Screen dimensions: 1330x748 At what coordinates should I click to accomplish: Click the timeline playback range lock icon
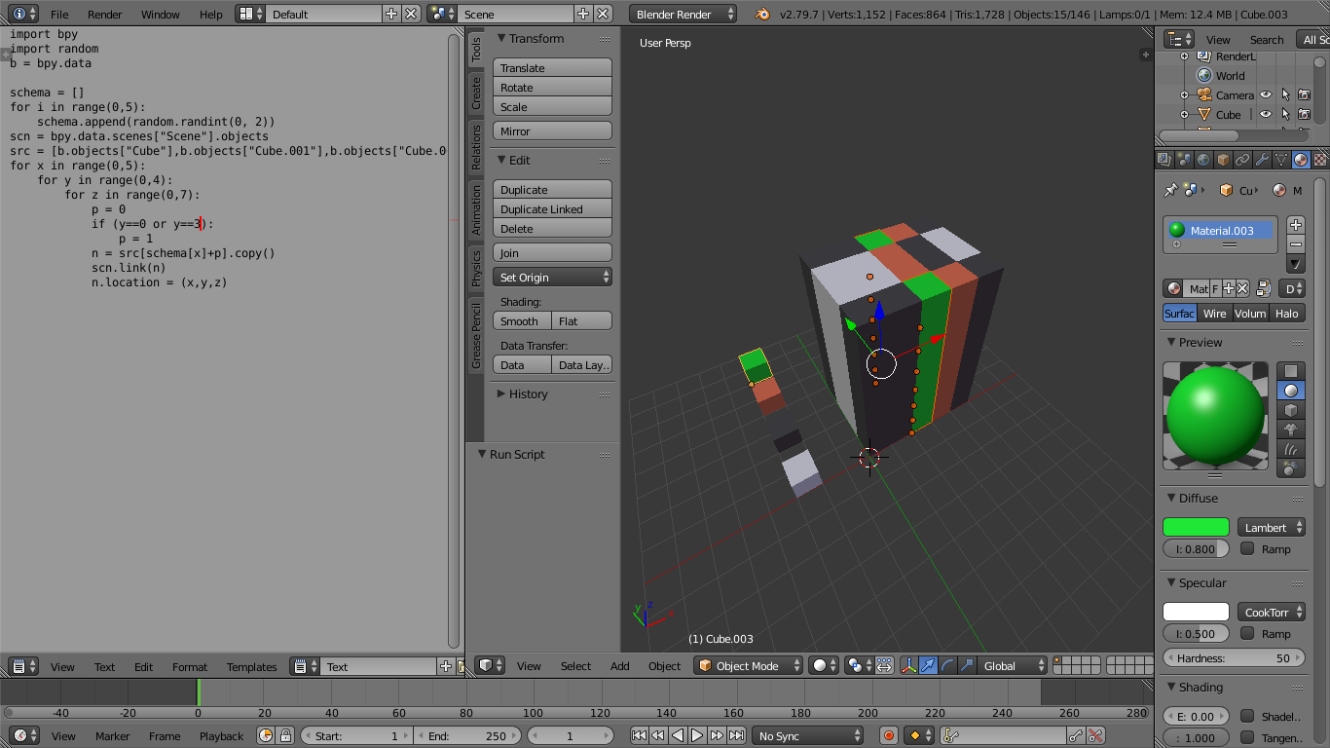285,736
